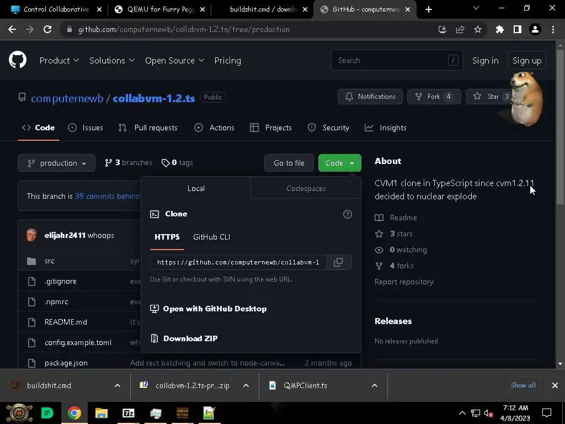Screen dimensions: 565x424
Task: Open the Projects tab
Action: pos(270,128)
